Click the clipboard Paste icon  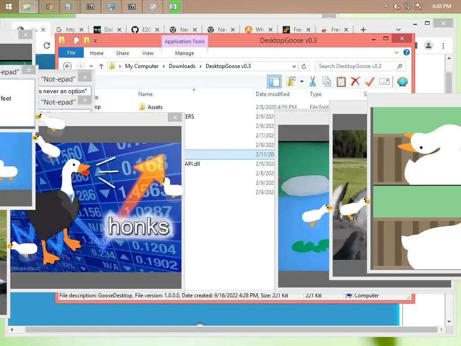coord(341,82)
